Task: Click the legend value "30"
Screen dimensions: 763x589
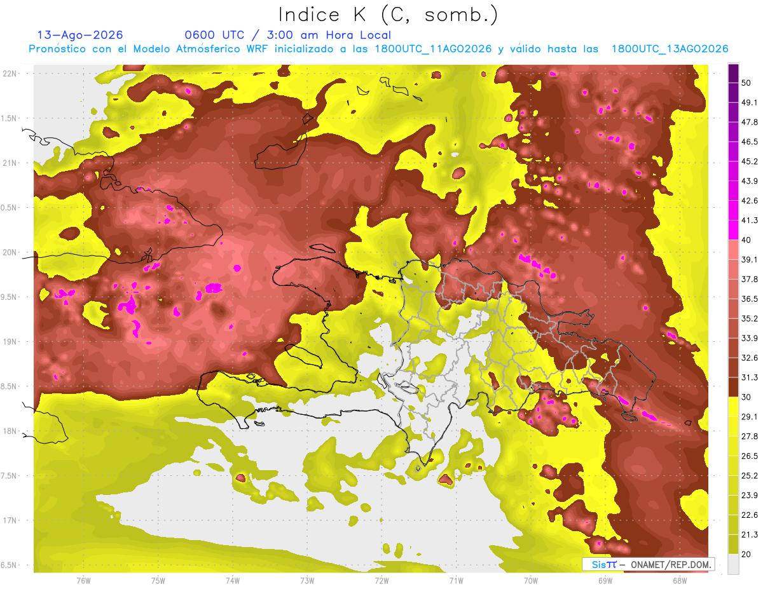Action: (746, 397)
